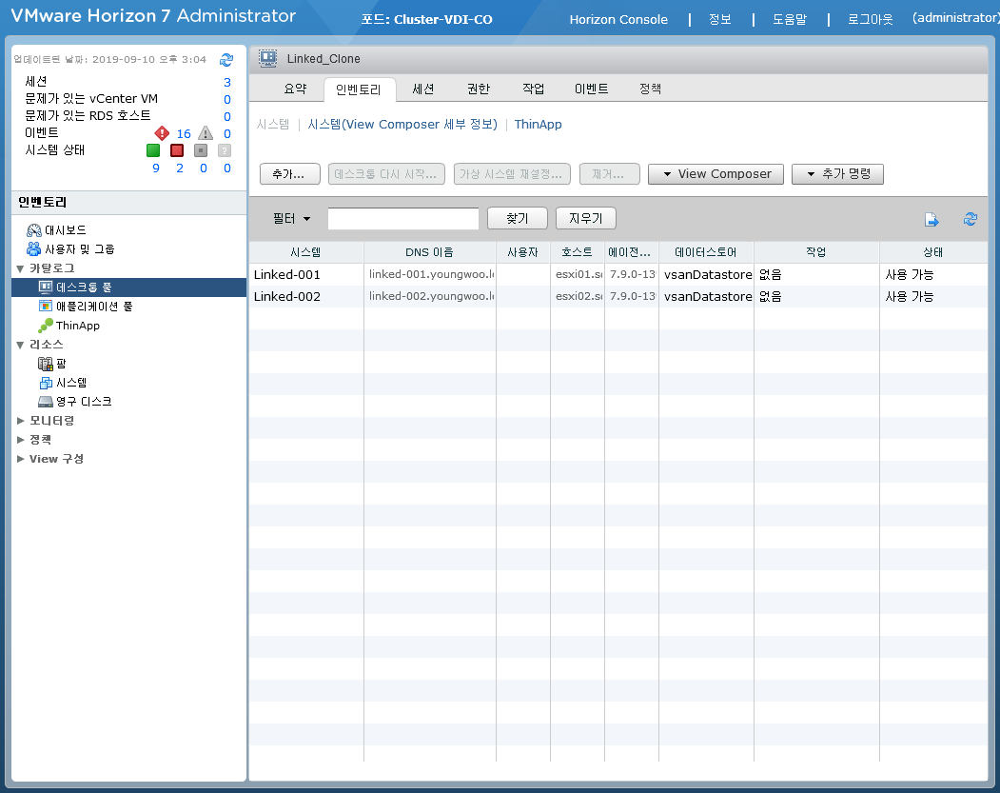1000x793 pixels.
Task: Click the yellow warning events icon
Action: pos(206,133)
